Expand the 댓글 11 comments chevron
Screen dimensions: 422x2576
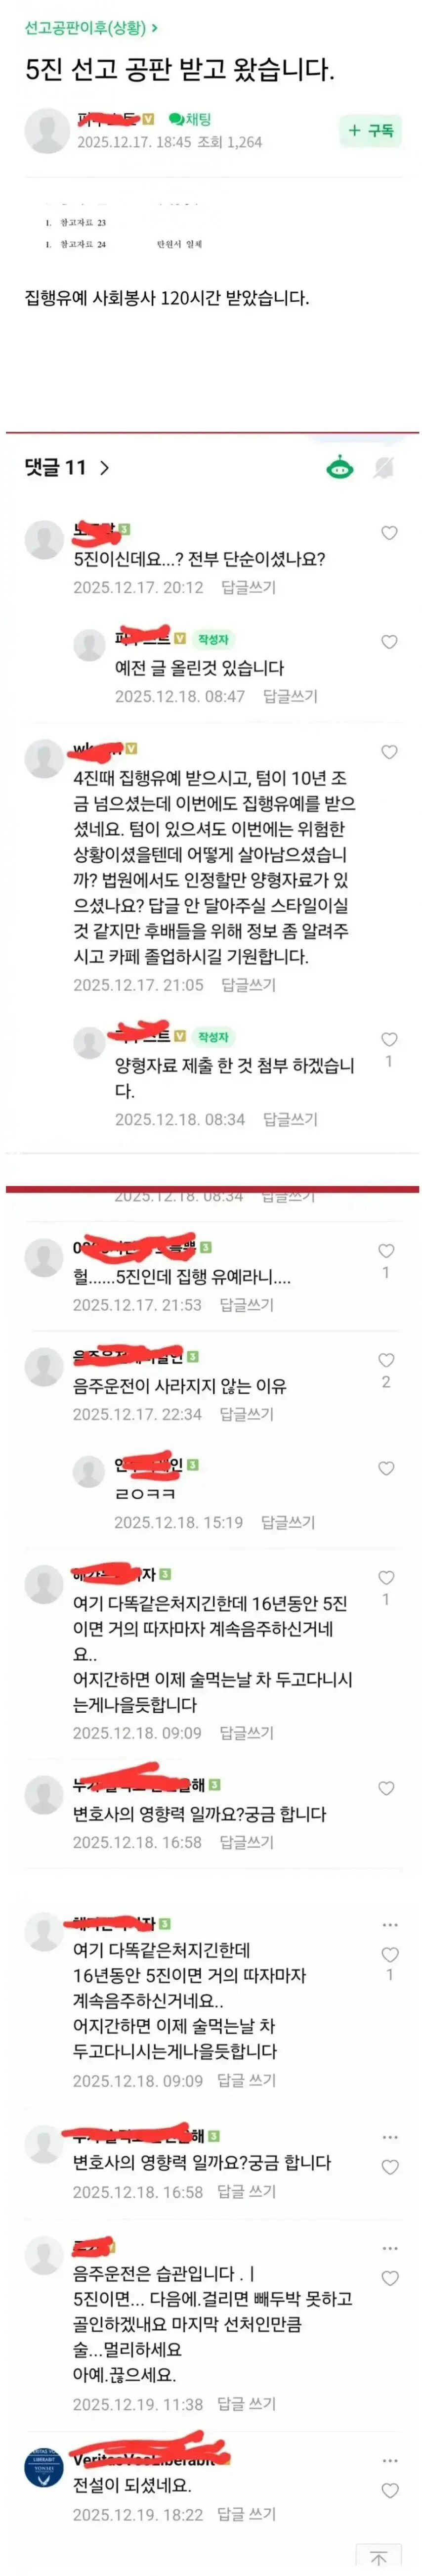point(104,467)
